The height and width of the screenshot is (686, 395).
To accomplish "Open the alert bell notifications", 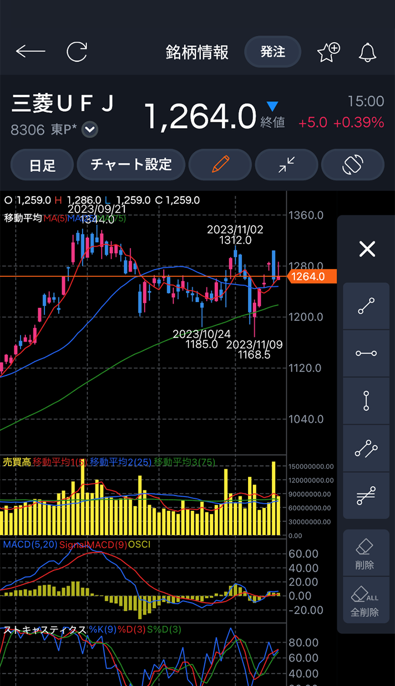I will coord(368,52).
